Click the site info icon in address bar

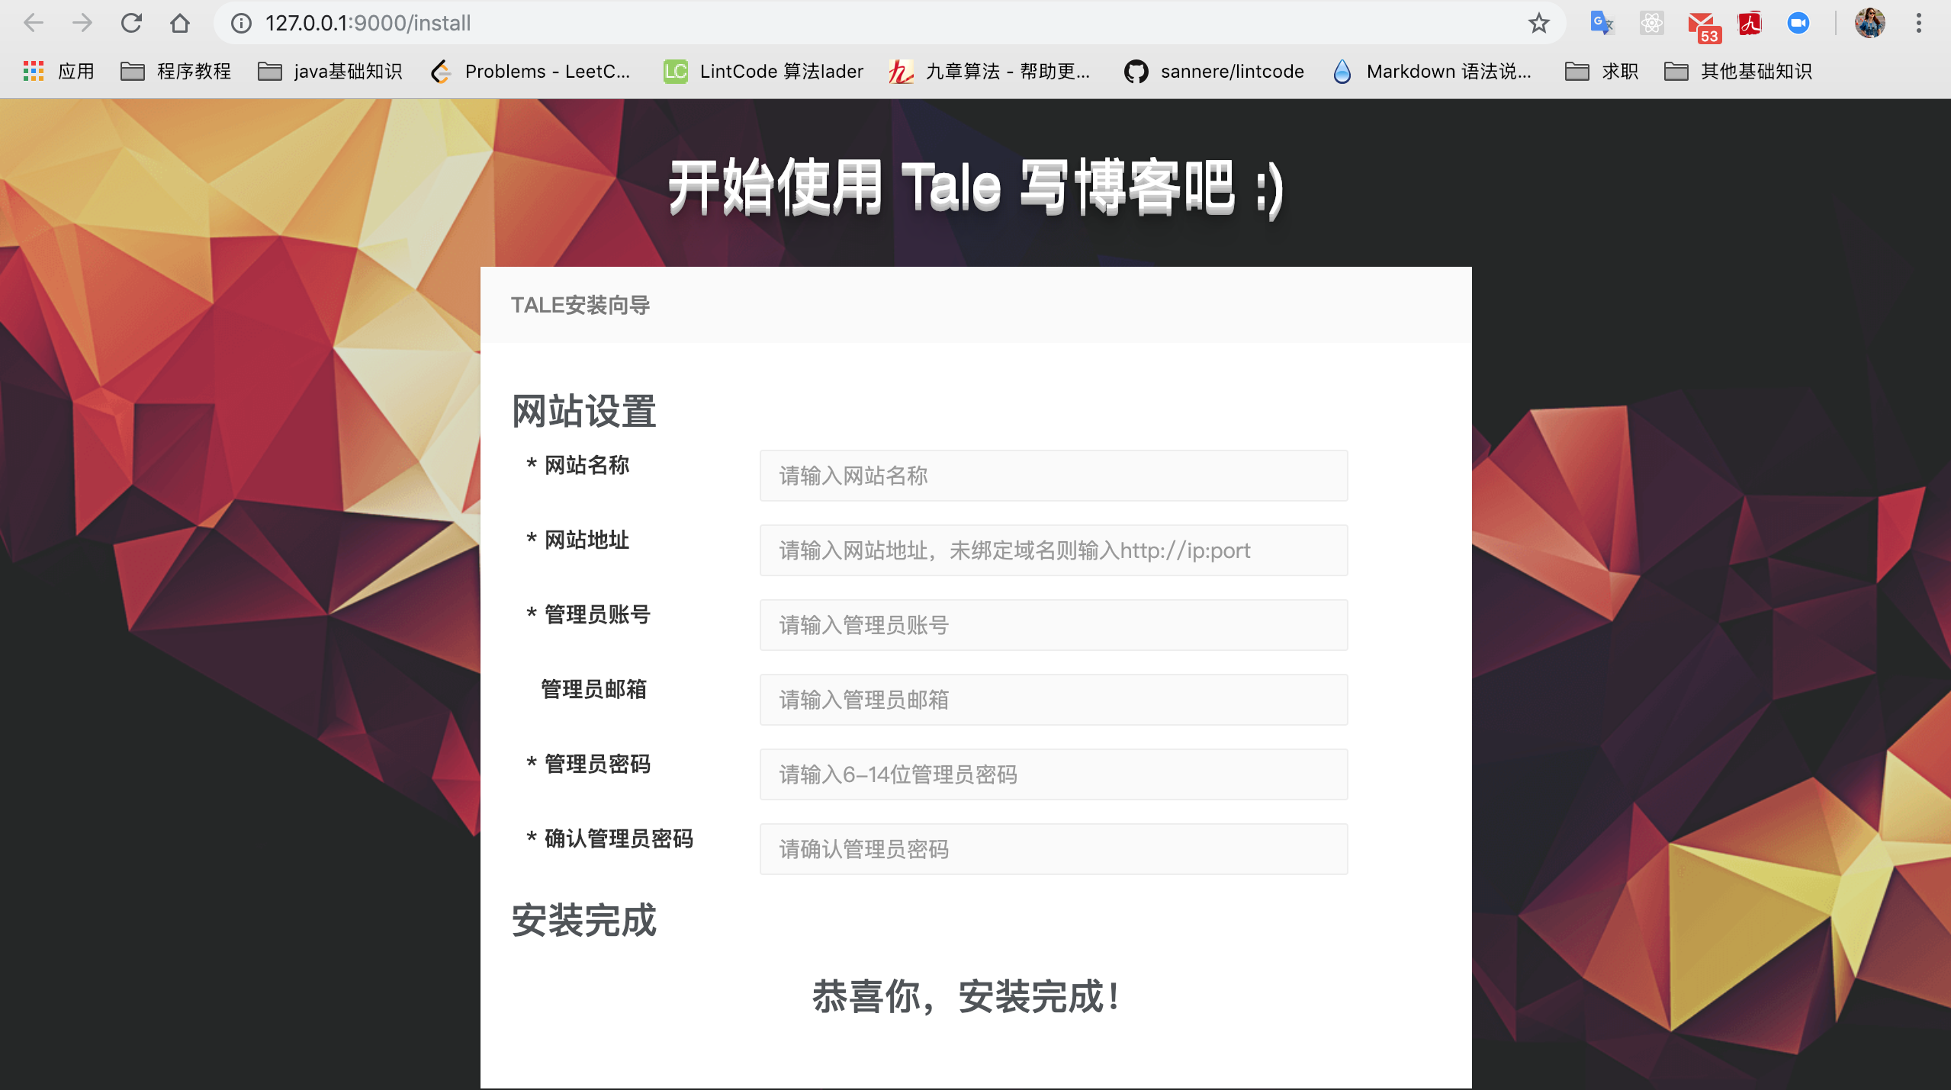[240, 23]
